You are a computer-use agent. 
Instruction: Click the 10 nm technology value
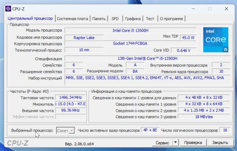pos(84,50)
